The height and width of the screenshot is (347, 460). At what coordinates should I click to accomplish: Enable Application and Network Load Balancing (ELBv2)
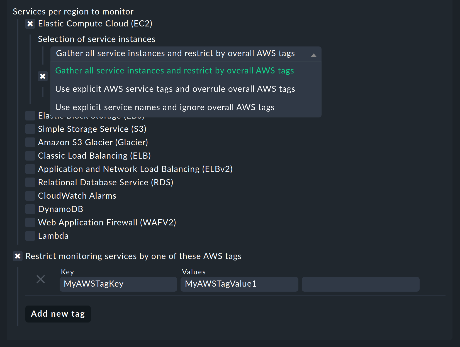coord(30,169)
